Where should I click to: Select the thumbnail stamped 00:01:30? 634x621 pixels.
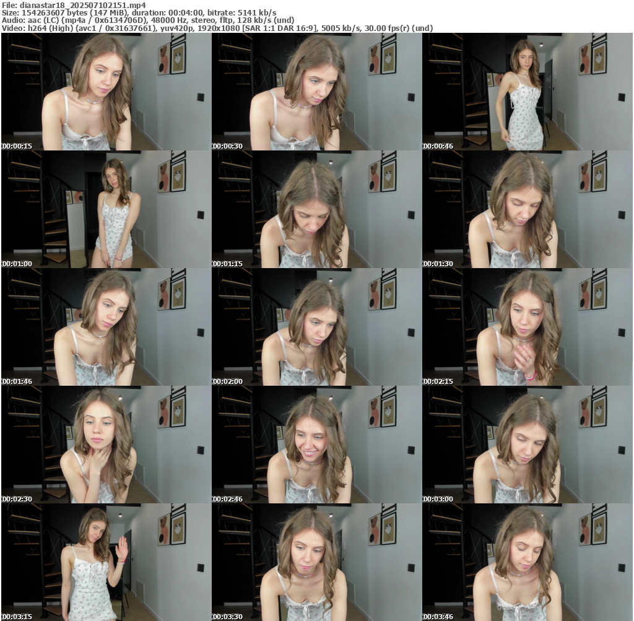(x=528, y=209)
